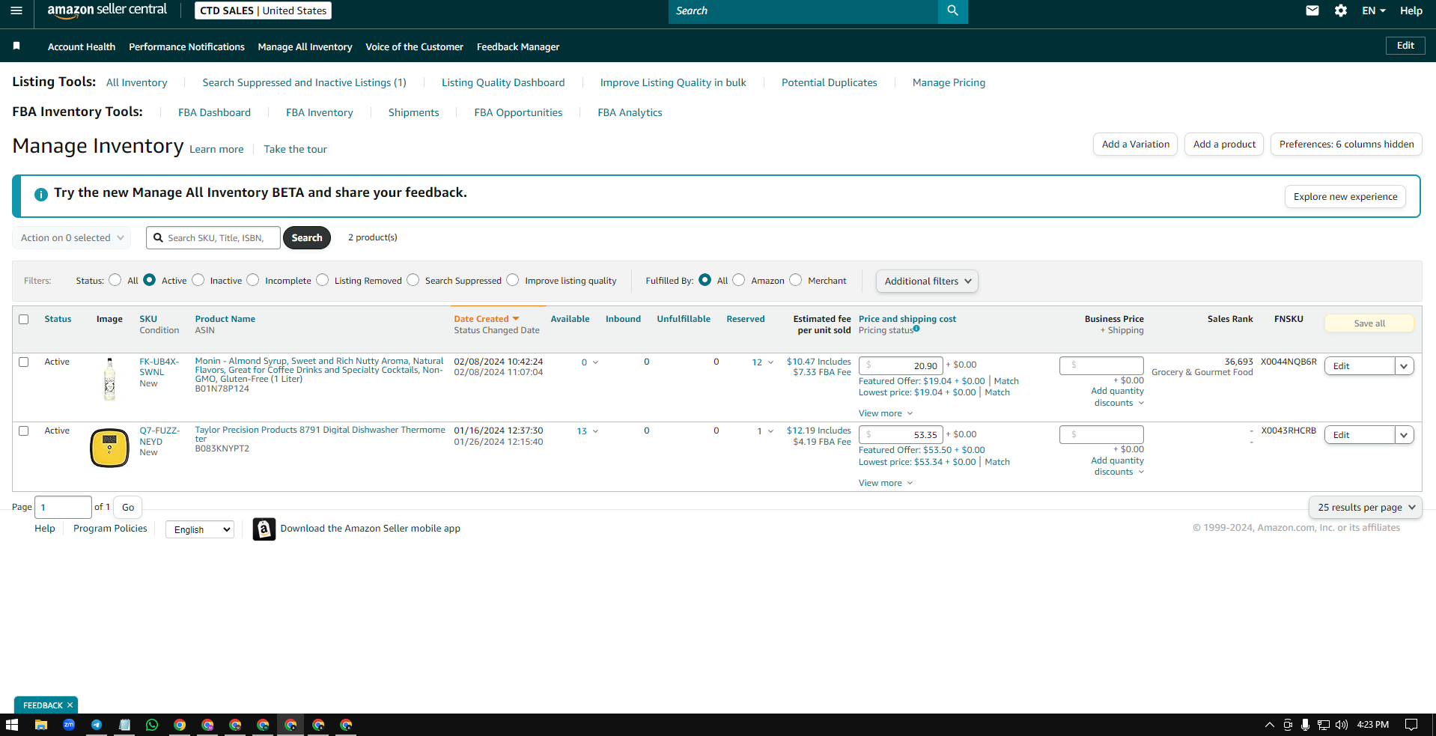Select Fulfilled By Amazon radio button

[739, 280]
